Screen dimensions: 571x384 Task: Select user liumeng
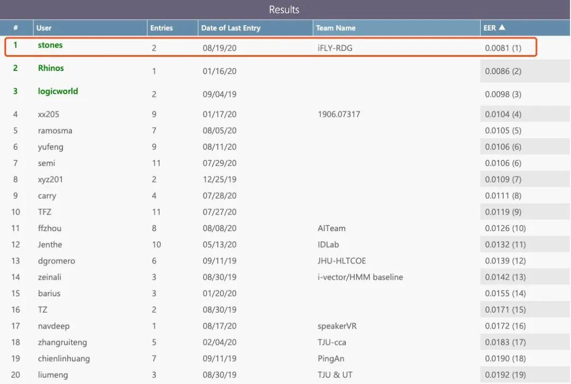53,375
